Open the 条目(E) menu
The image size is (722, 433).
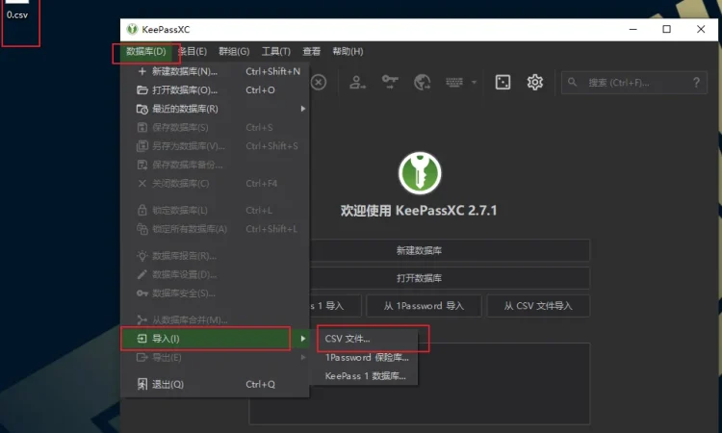pyautogui.click(x=193, y=52)
